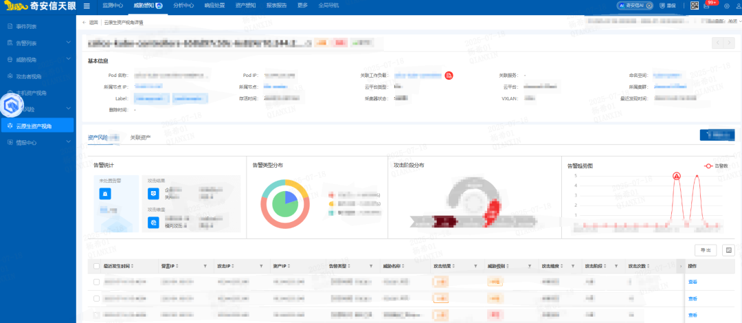Expand the 威胁视角 sidebar menu
This screenshot has width=742, height=323.
(x=69, y=59)
